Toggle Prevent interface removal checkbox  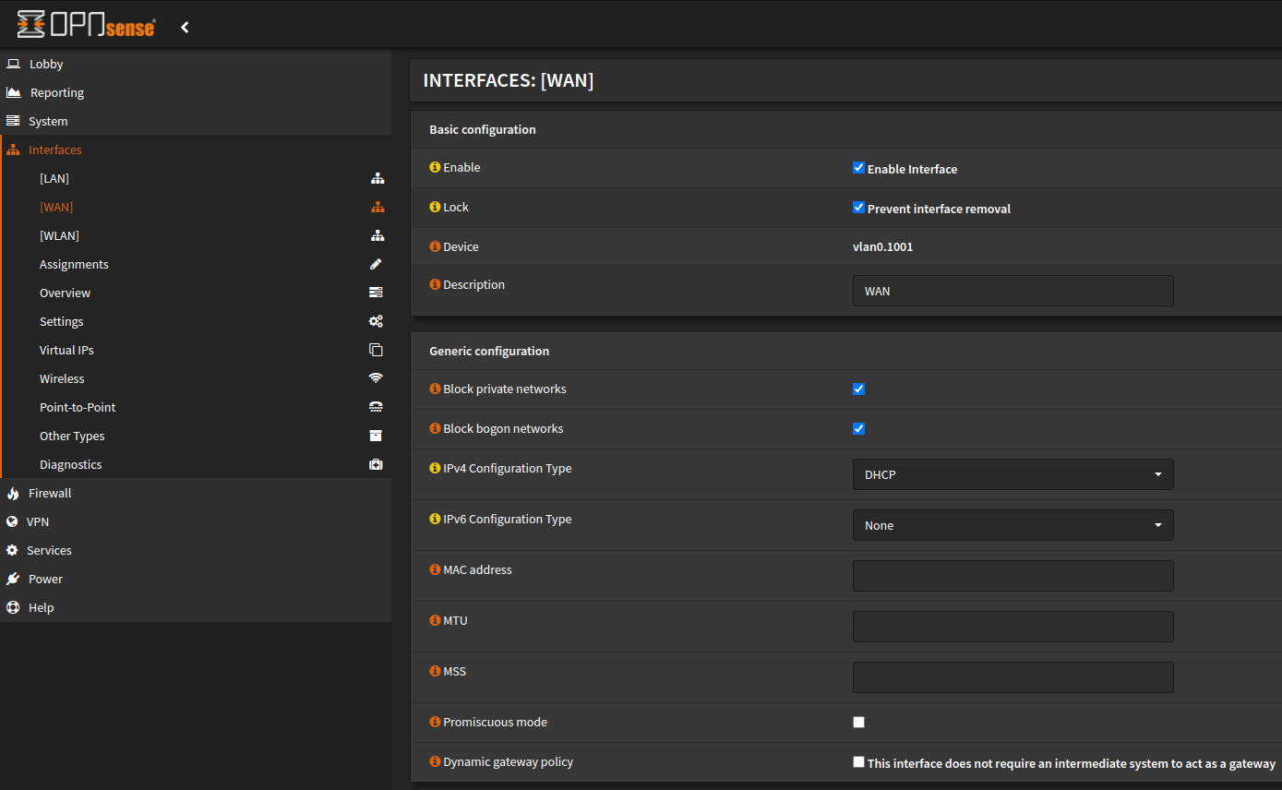(858, 208)
